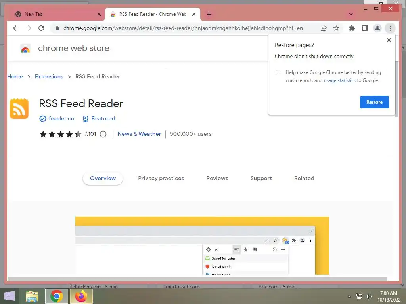Dismiss the Restore pages popup
The height and width of the screenshot is (304, 406).
[389, 40]
